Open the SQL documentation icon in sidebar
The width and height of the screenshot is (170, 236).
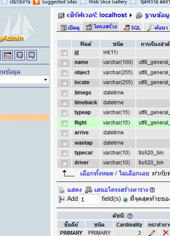pos(32,55)
